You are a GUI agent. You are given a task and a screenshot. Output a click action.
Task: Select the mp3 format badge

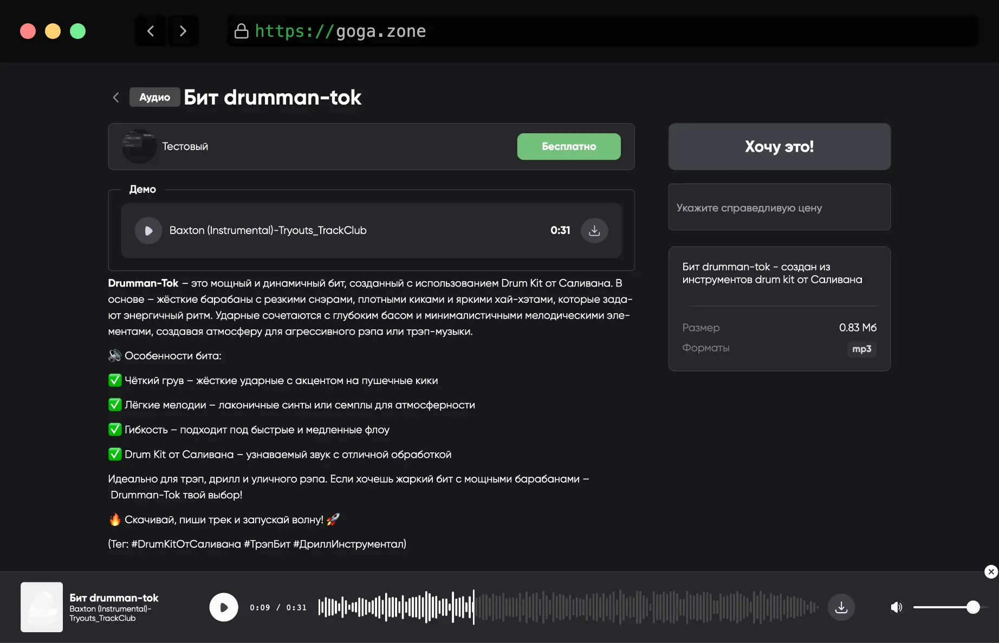861,349
